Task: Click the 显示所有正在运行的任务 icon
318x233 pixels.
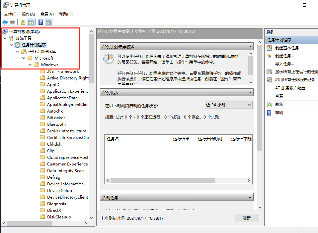Action: 270,72
